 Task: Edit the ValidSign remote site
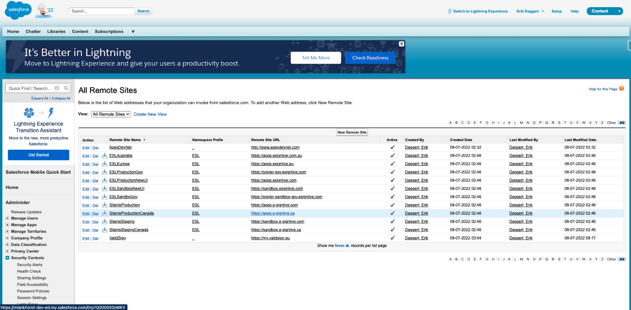click(x=86, y=239)
